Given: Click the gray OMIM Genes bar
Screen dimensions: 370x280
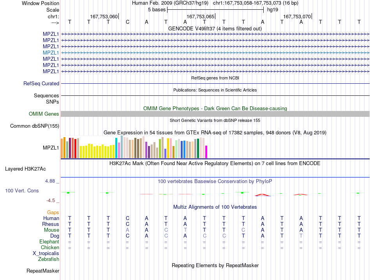Looking at the screenshot, I should [215, 114].
